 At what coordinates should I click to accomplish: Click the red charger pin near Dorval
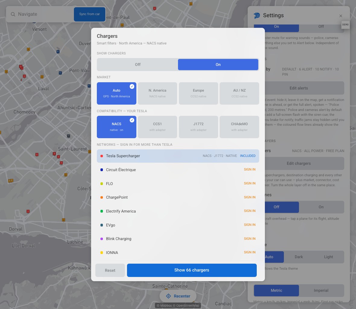(x=28, y=212)
